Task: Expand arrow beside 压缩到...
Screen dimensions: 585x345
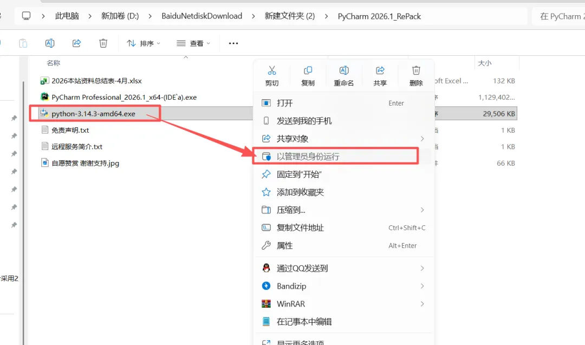Action: click(x=422, y=210)
